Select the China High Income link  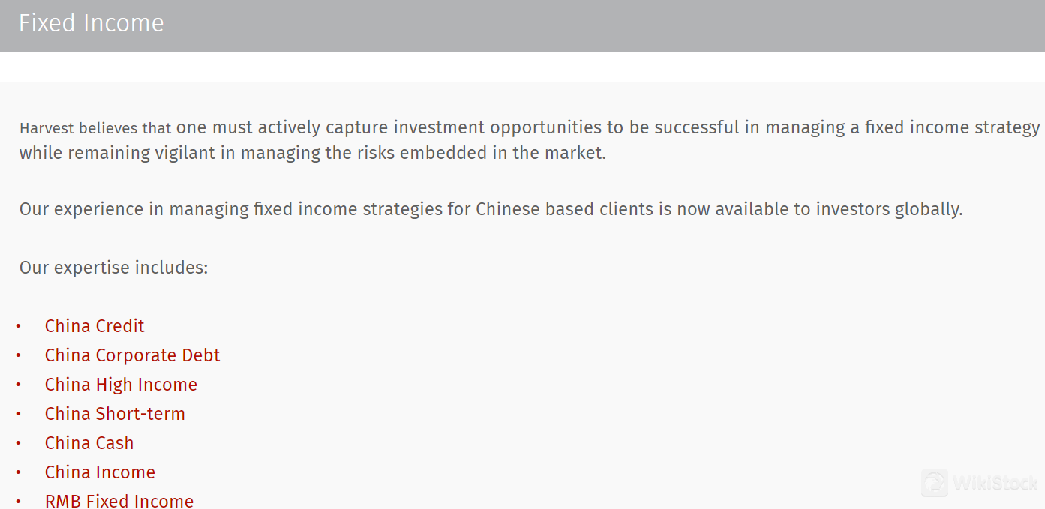coord(121,385)
